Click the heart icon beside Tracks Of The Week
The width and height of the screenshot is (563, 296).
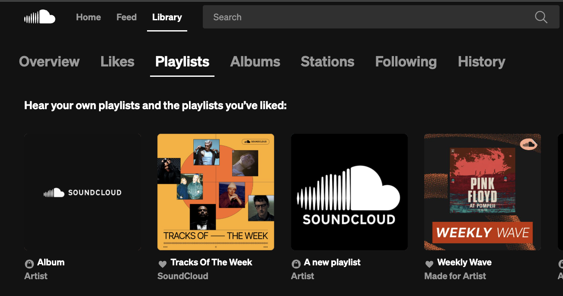163,263
